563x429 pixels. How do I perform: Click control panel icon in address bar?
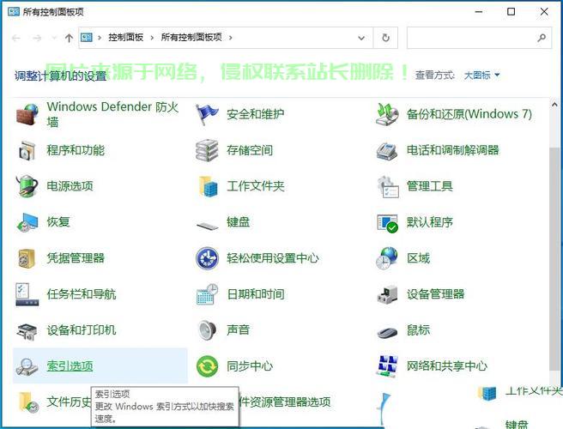86,38
